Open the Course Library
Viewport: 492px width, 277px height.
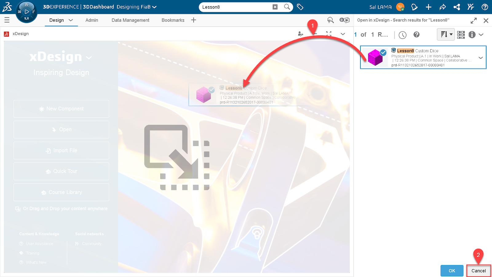(61, 192)
